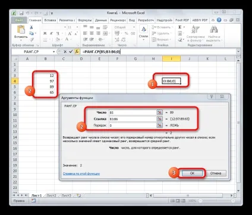The width and height of the screenshot is (252, 215).
Task: Click the formula bar with РАНГ.СР formula
Action: [x=159, y=52]
